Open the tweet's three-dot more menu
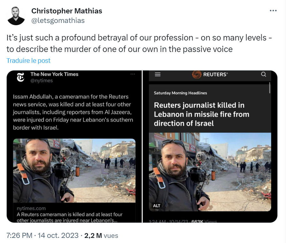The height and width of the screenshot is (243, 286). point(273,11)
